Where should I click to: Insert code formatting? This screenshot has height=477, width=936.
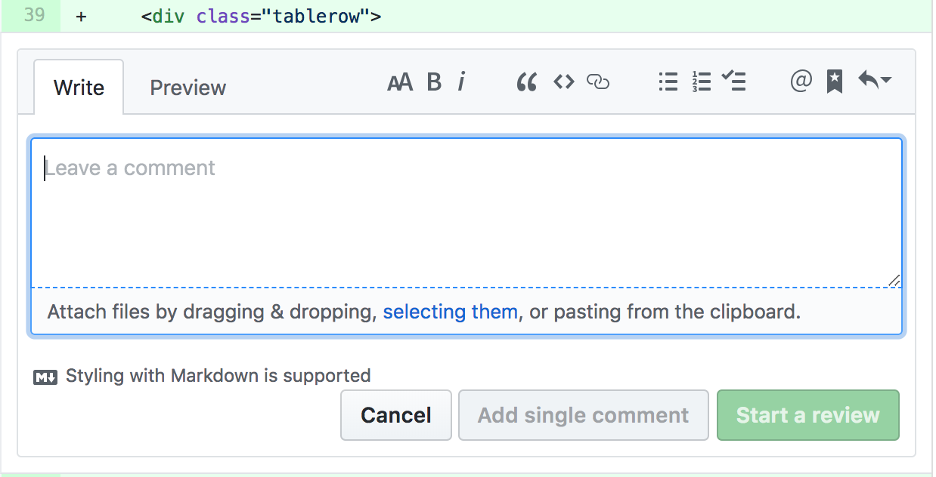(564, 82)
